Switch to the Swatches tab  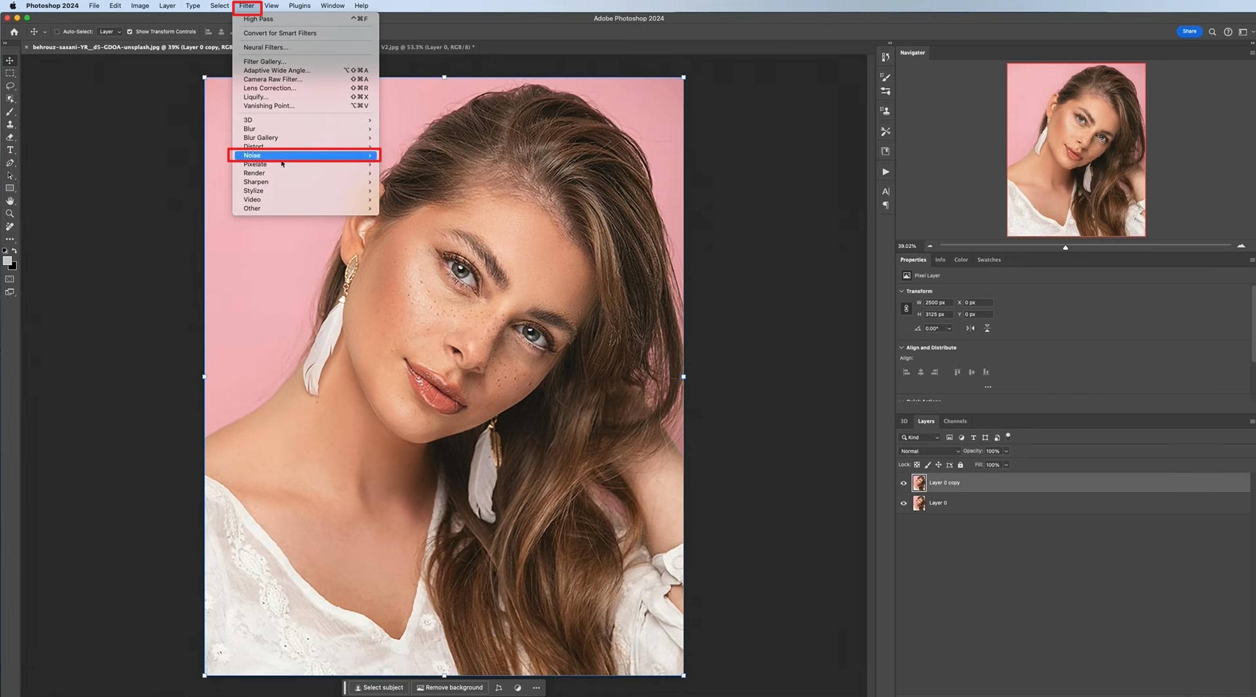tap(988, 260)
